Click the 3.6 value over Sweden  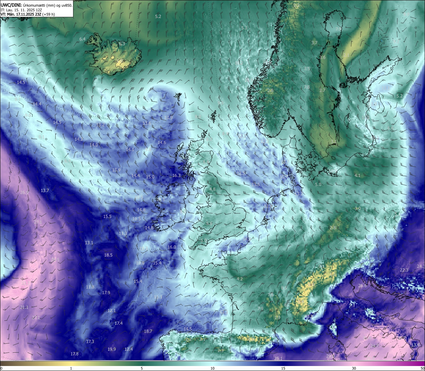pos(322,58)
